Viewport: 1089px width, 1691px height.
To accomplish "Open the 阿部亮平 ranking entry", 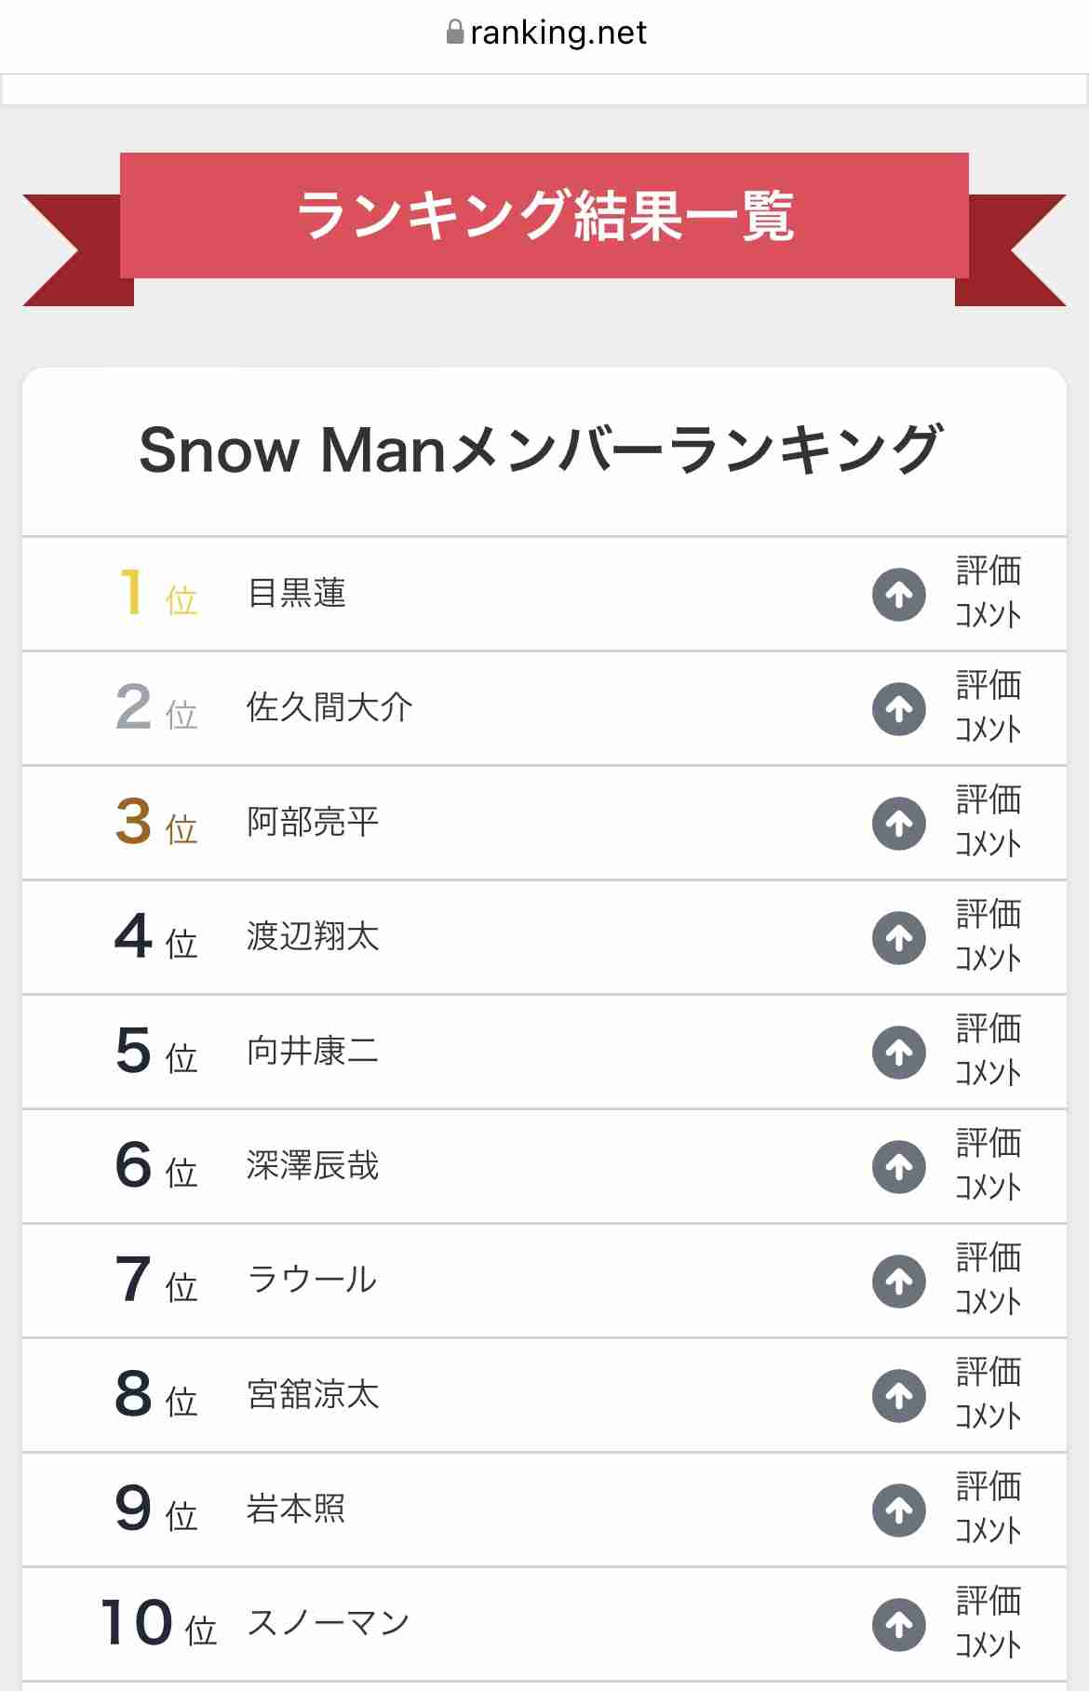I will (x=313, y=822).
